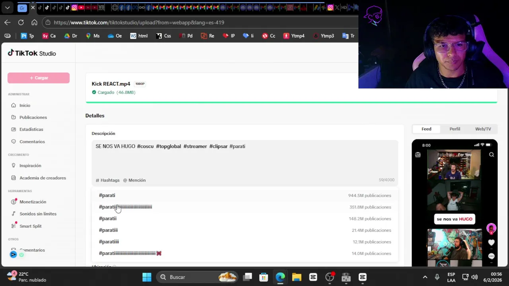Click the LIVE icon in the phone preview

[418, 155]
